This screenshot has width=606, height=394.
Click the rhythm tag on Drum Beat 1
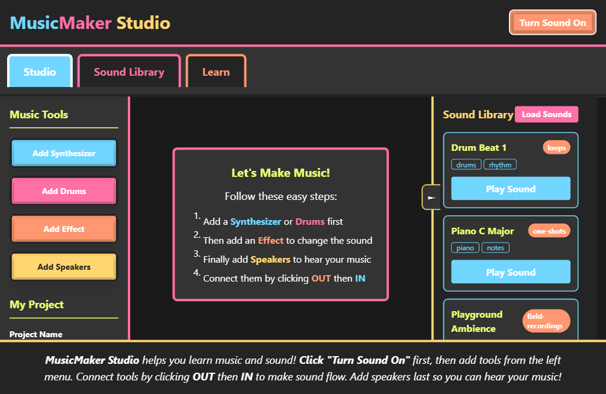pos(500,164)
